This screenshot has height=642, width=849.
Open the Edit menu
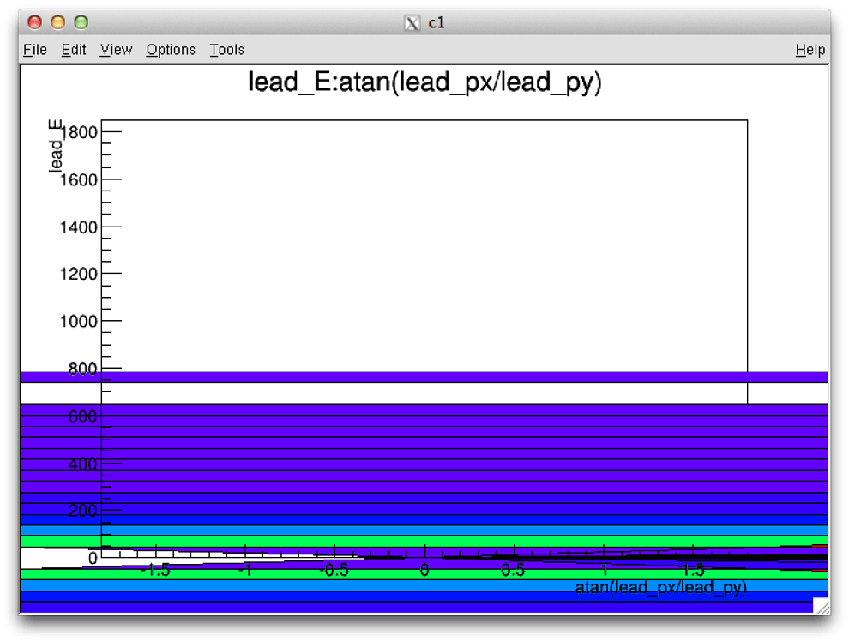(x=73, y=49)
